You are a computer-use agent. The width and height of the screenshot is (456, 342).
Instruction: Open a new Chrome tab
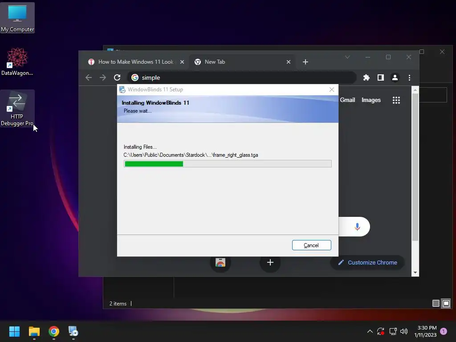pos(305,62)
